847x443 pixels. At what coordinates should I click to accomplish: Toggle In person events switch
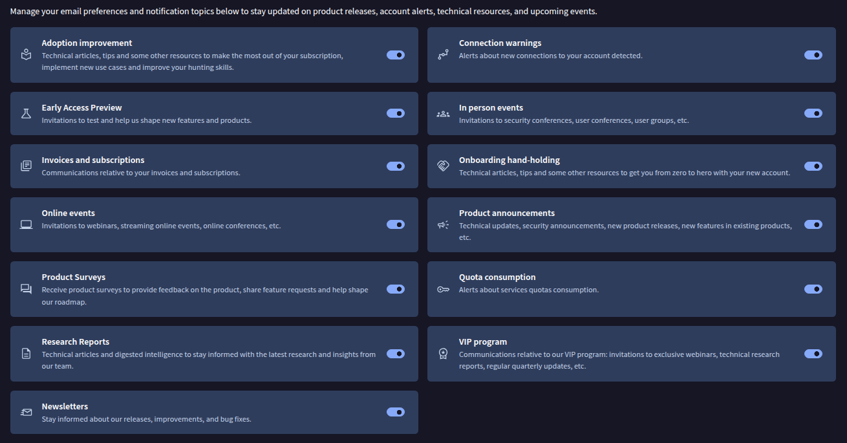(813, 113)
